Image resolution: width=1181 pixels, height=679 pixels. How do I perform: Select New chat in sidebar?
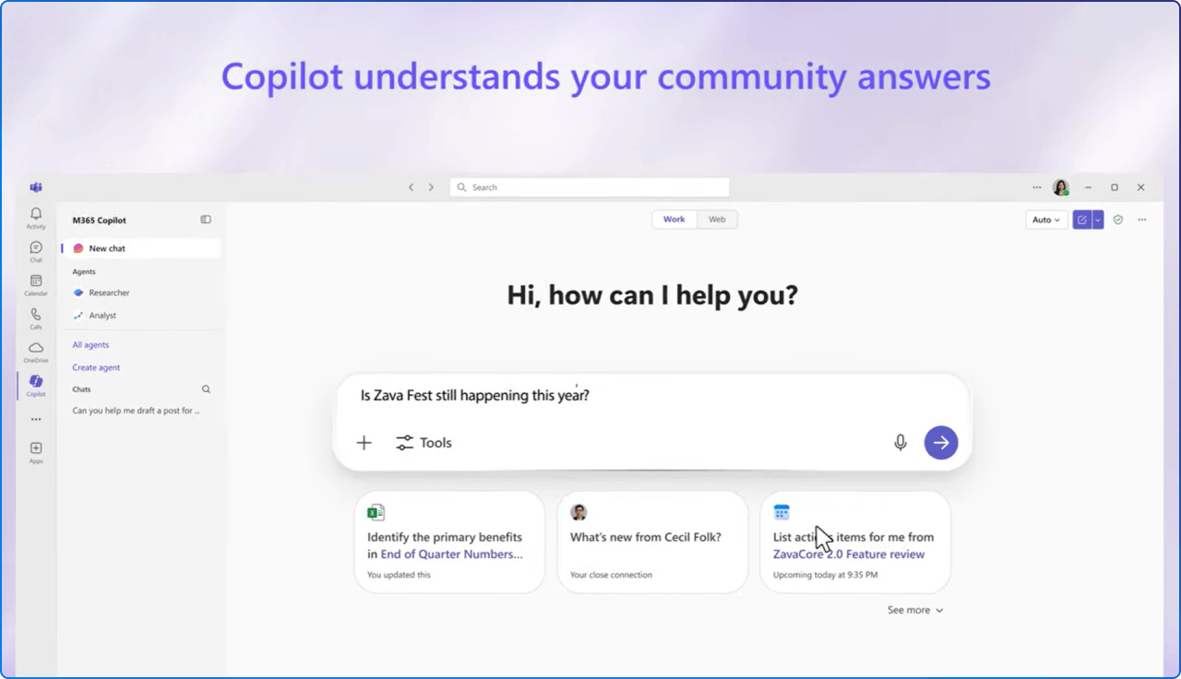click(141, 248)
